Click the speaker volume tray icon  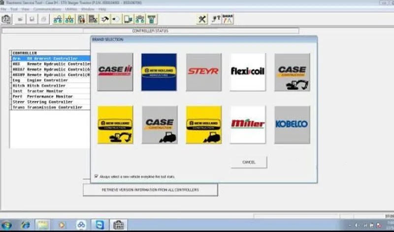357,226
